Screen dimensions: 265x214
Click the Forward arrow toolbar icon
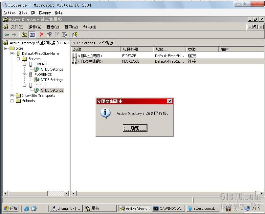pyautogui.click(x=14, y=35)
